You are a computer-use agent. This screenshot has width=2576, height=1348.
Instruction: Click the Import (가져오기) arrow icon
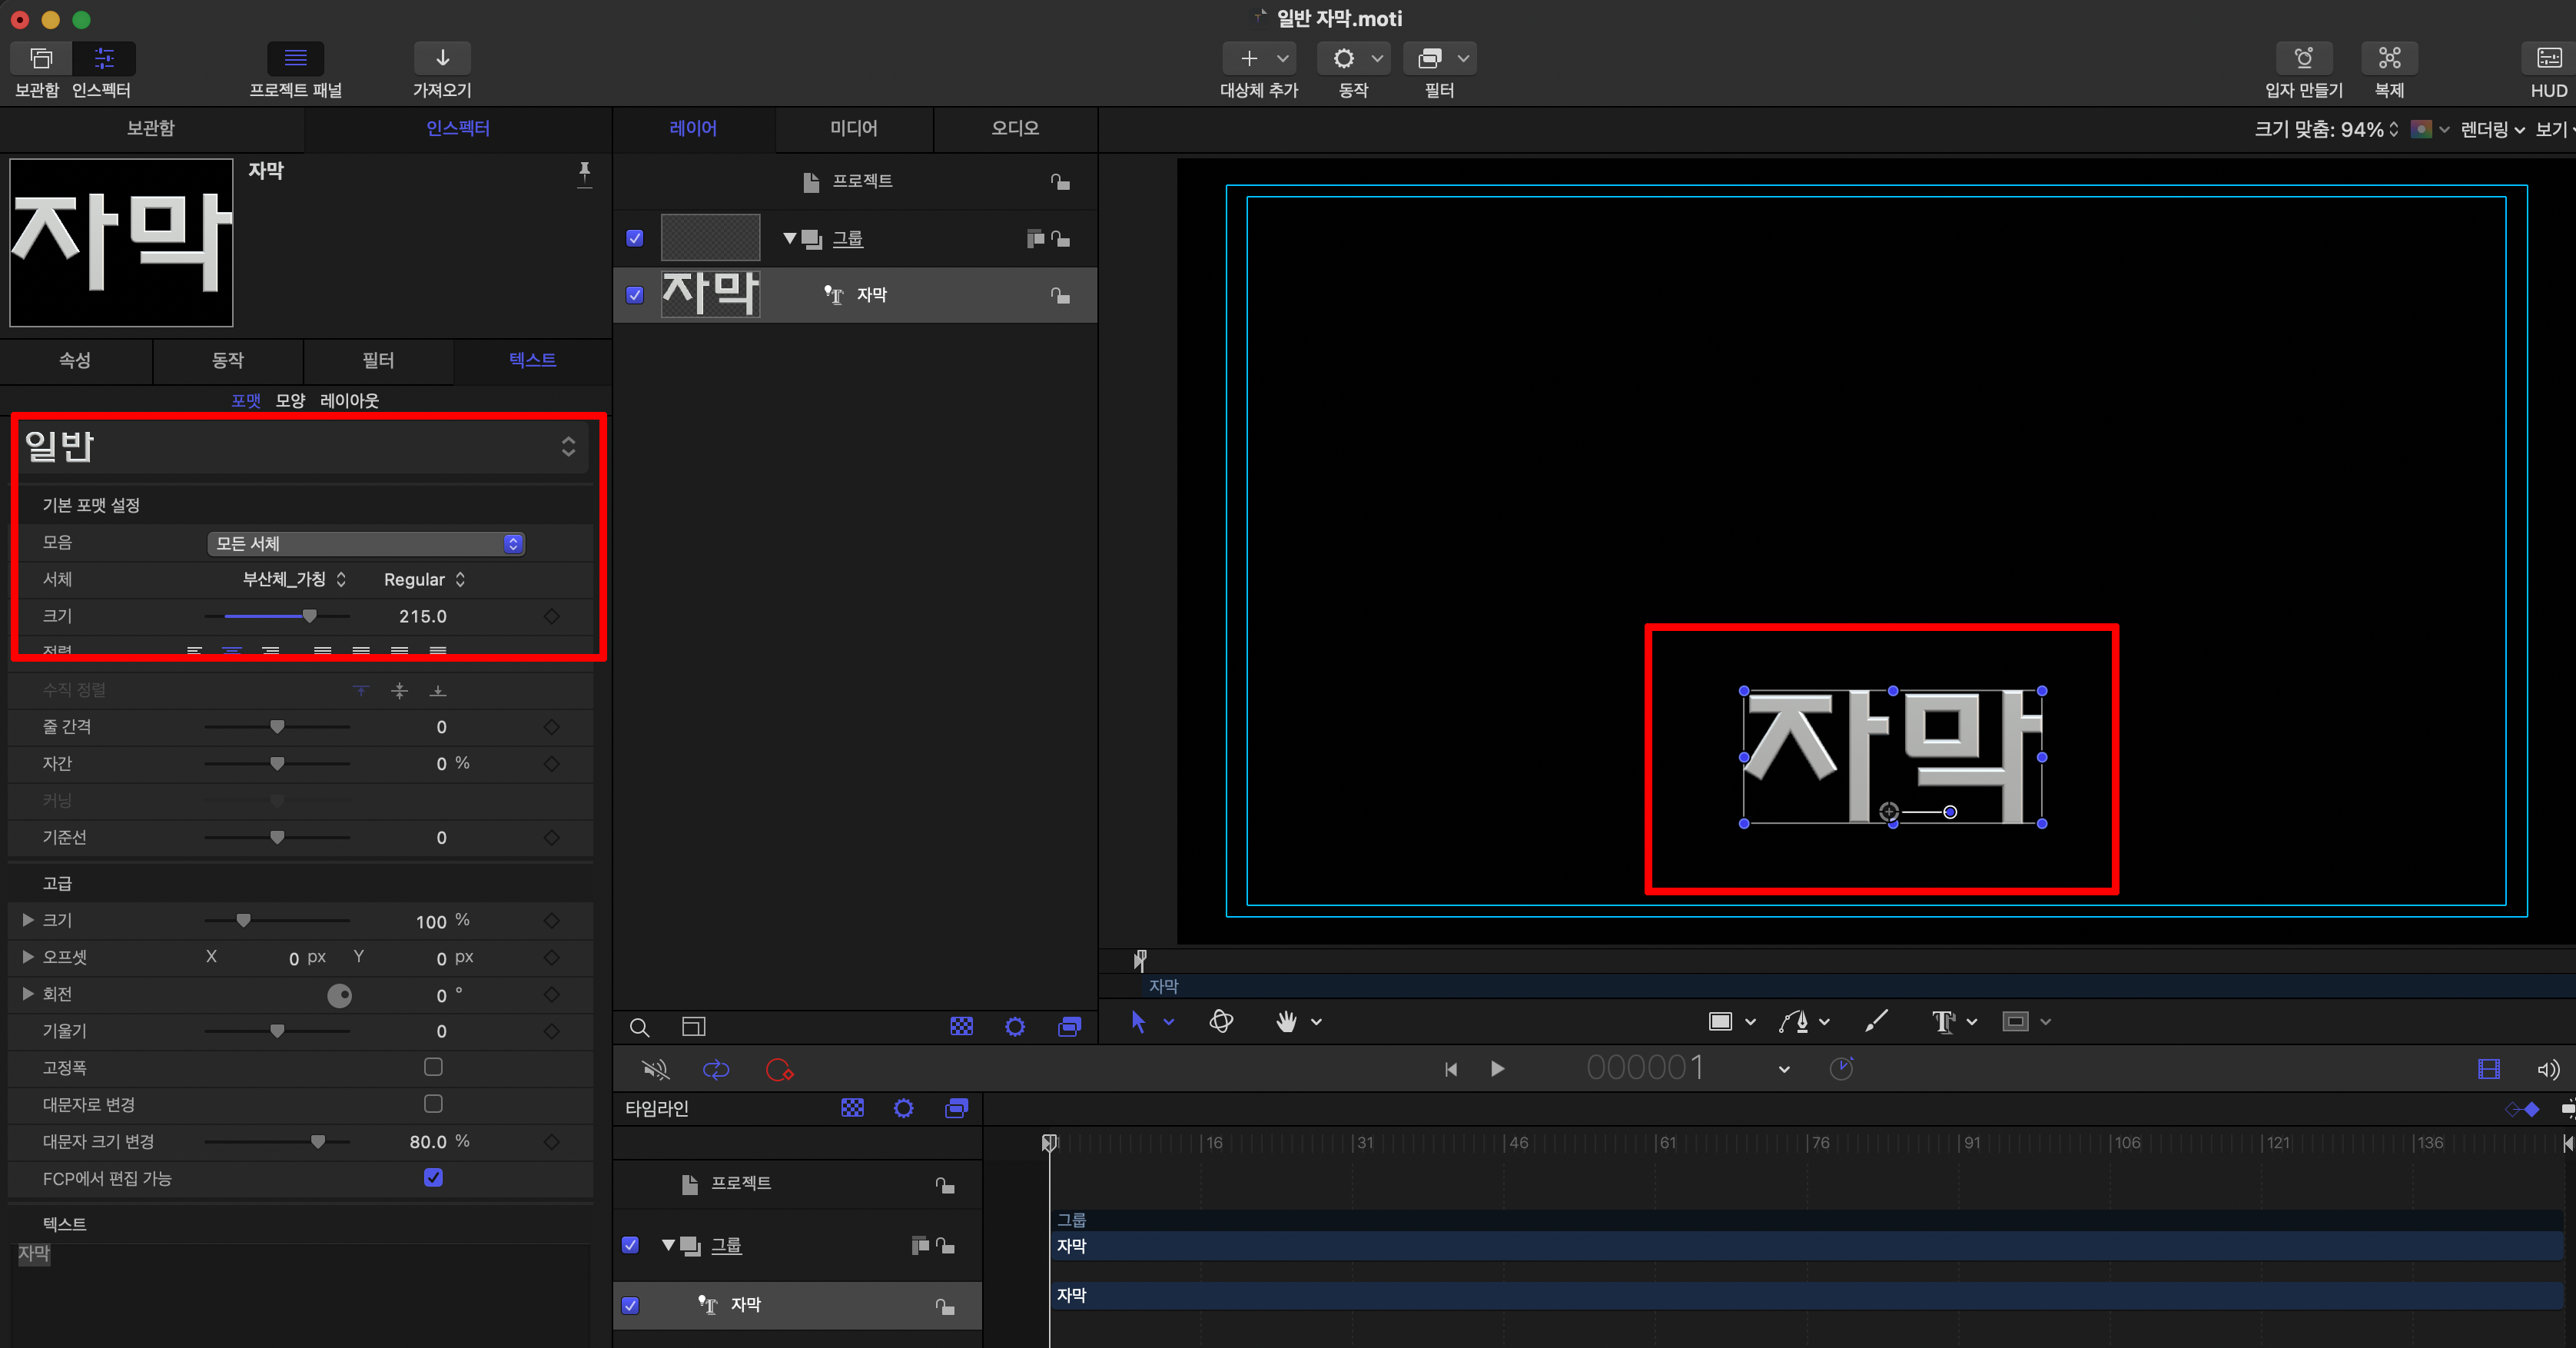tap(442, 58)
